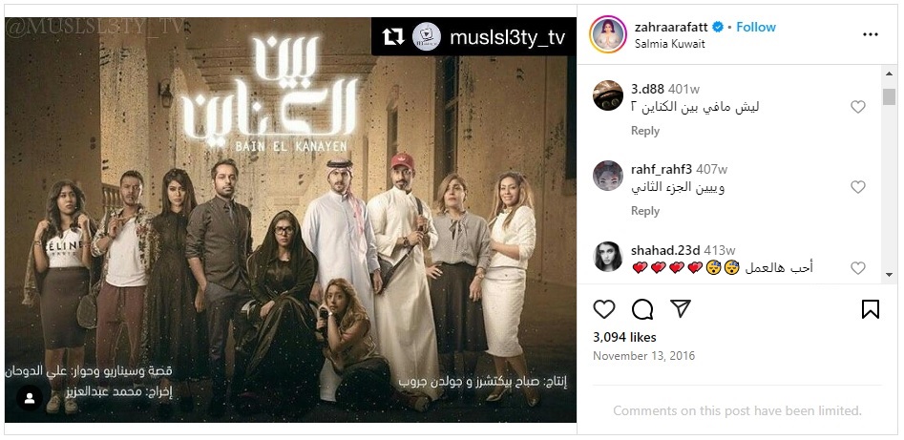Click the comments scrollbar down arrow
904x440 pixels.
click(x=889, y=276)
